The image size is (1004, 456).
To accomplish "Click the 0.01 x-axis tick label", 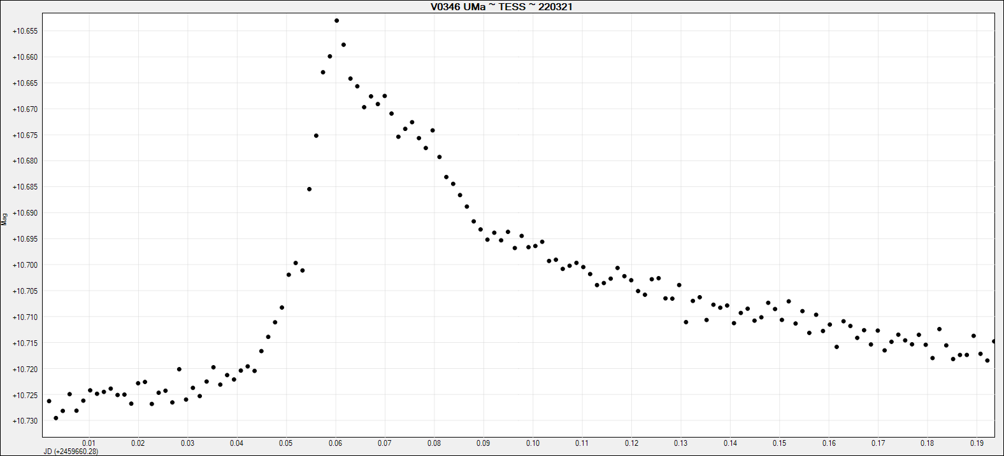I will click(x=89, y=443).
